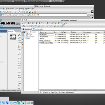
Task: Click the padlock Security icon in KDE-Look.org window
Action: (x=35, y=12)
